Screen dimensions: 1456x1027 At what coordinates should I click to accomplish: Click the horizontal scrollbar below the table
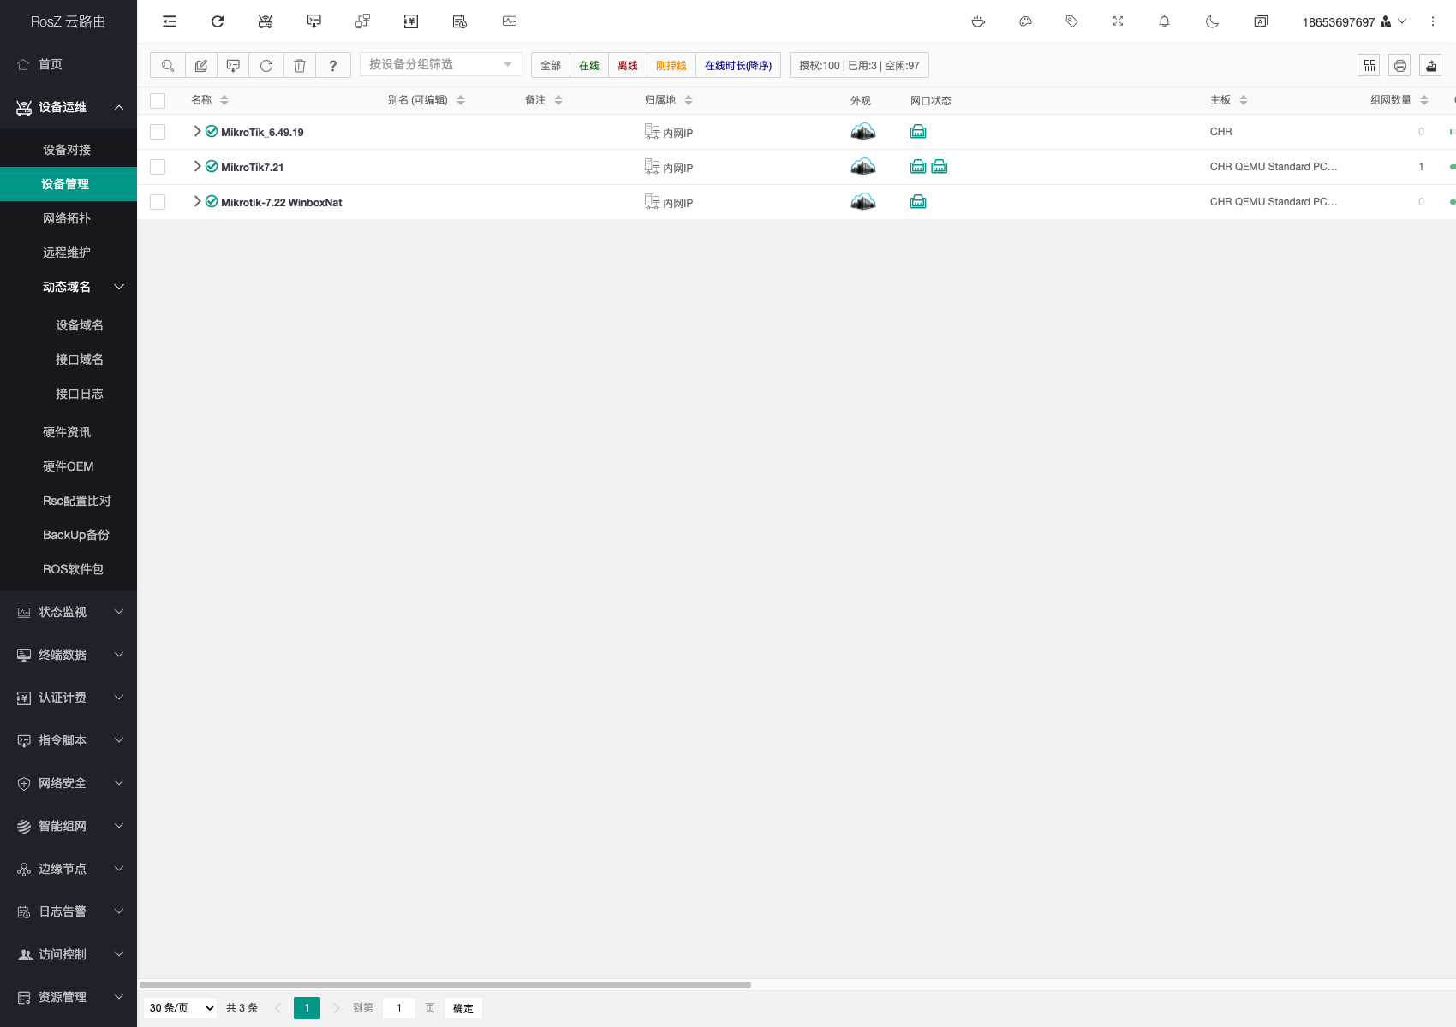pos(445,985)
